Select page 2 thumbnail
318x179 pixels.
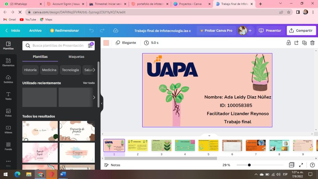tap(138, 145)
